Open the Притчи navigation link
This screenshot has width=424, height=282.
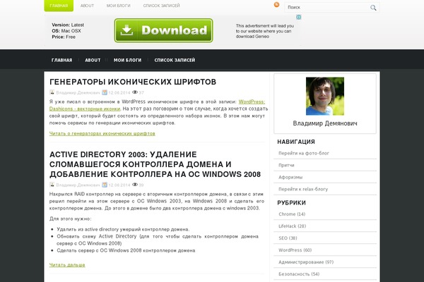286,165
